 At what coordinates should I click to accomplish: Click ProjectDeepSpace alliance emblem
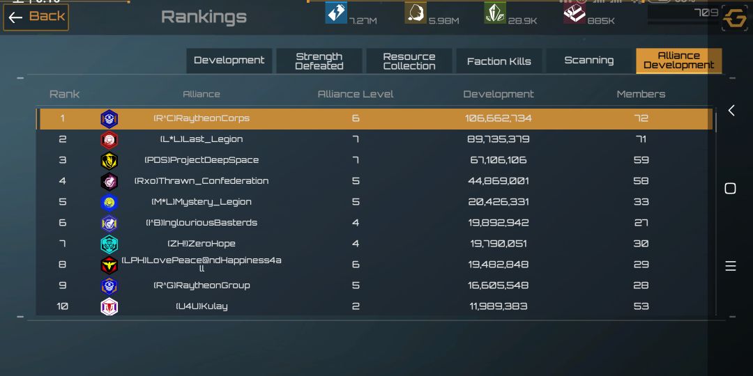109,160
